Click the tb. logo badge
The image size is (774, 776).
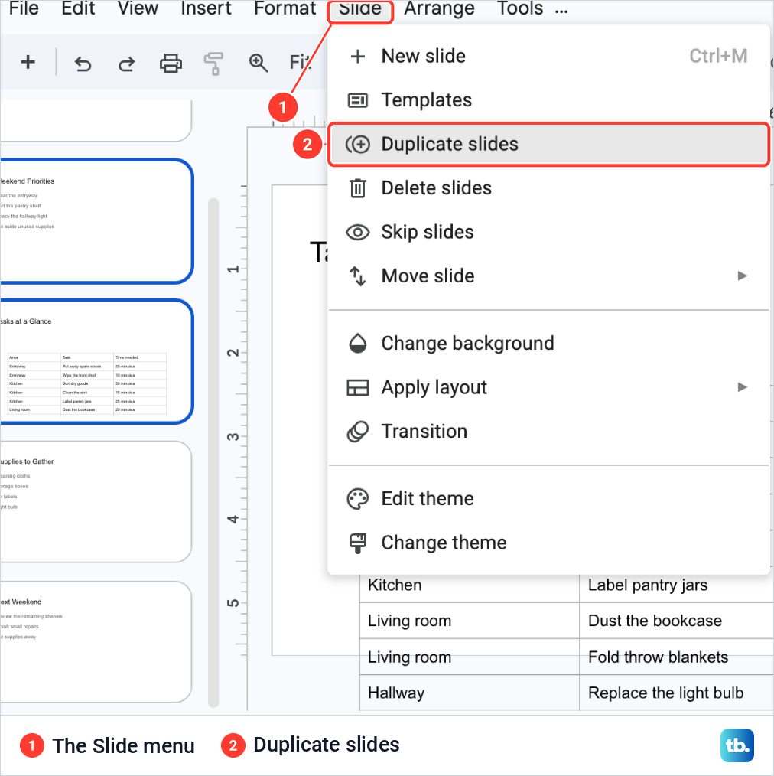[737, 745]
